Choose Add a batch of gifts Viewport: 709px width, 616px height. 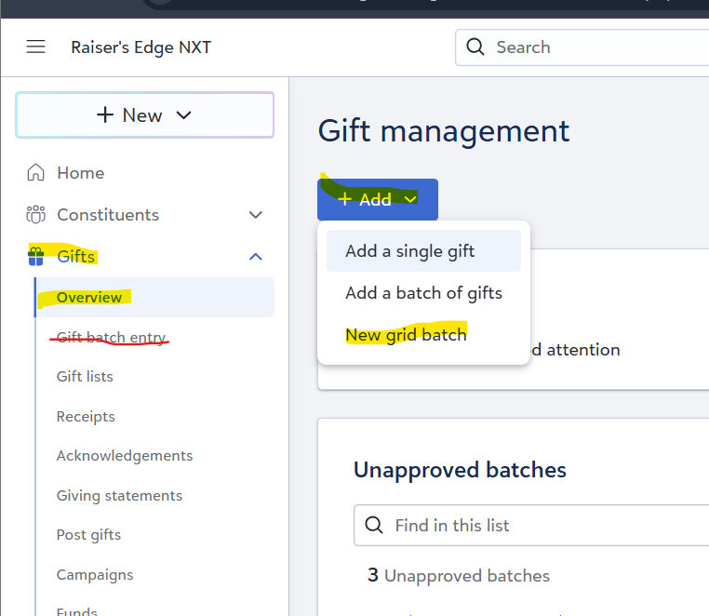click(423, 292)
